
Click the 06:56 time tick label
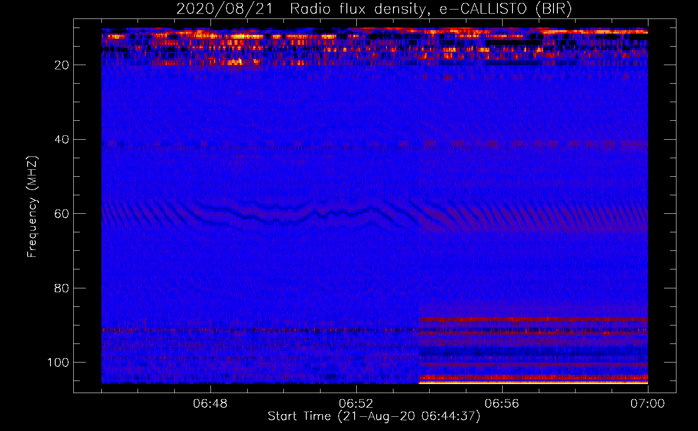(502, 404)
